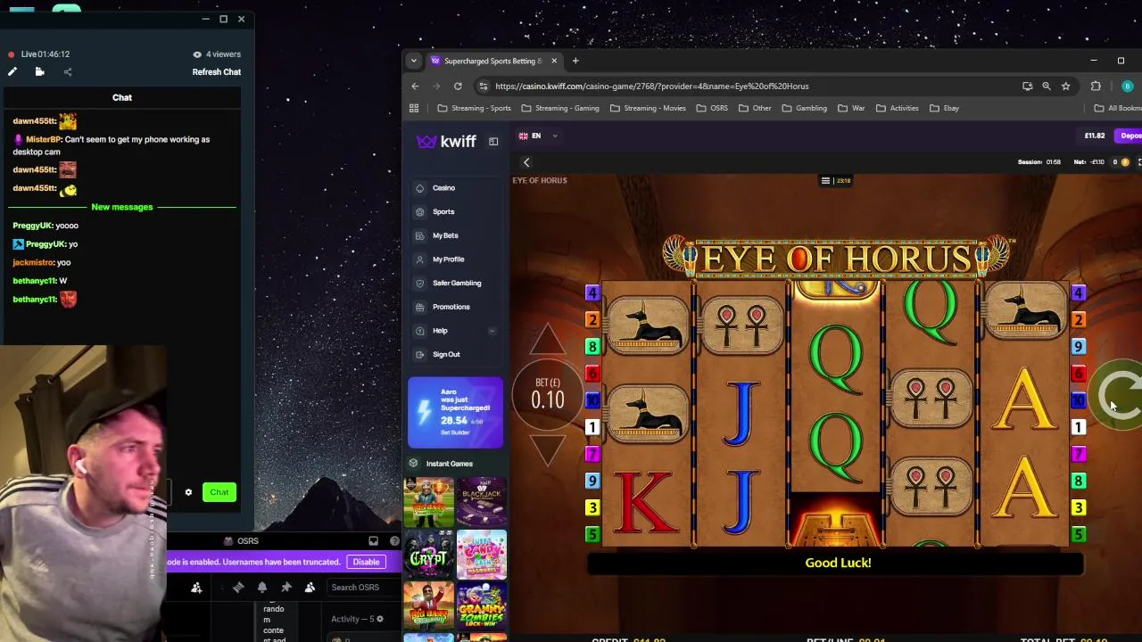1142x642 pixels.
Task: Open the Sports sidebar menu item
Action: pos(455,212)
